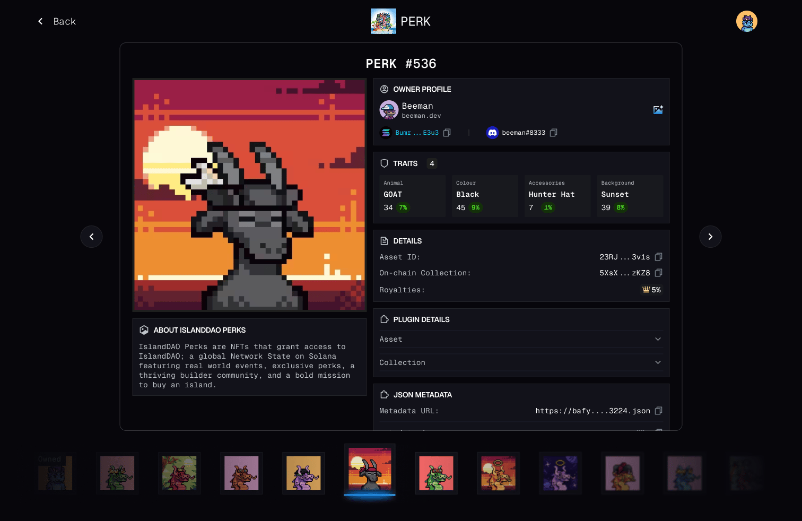Open the user avatar profile menu
This screenshot has width=802, height=521.
pyautogui.click(x=747, y=21)
